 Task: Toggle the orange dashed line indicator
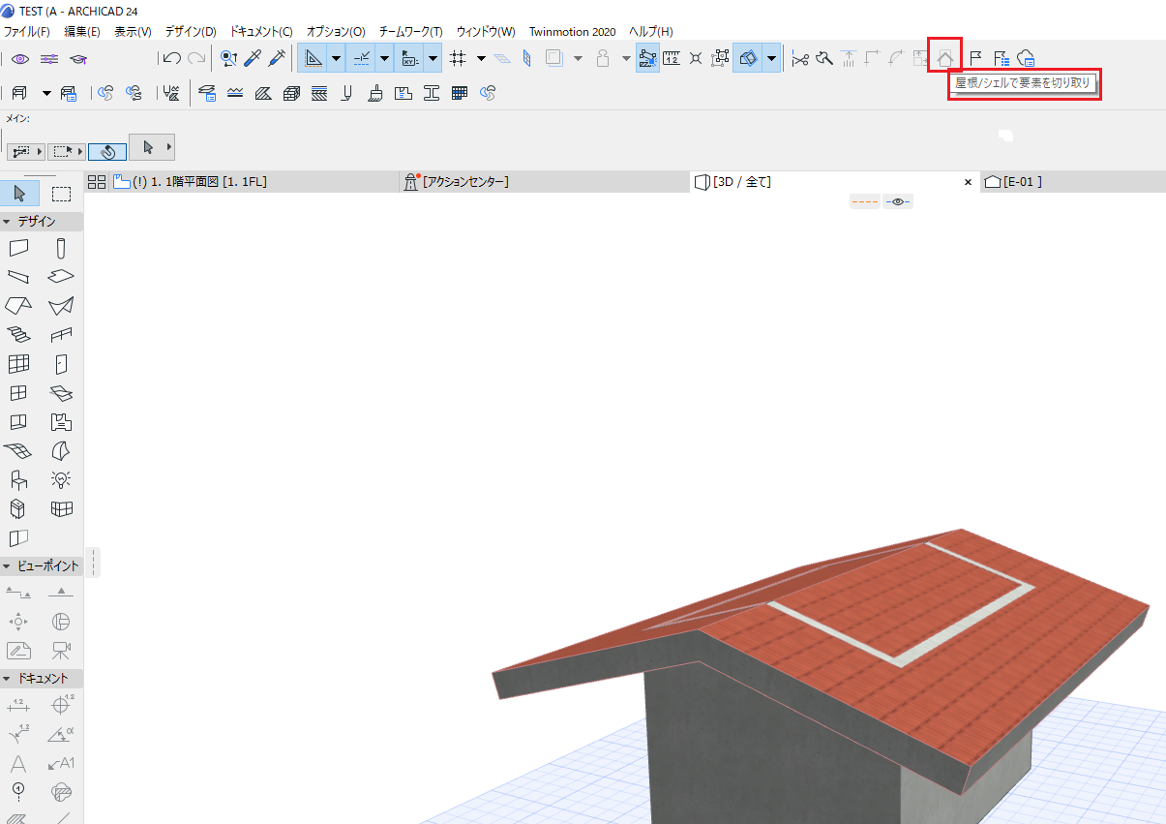[x=865, y=201]
